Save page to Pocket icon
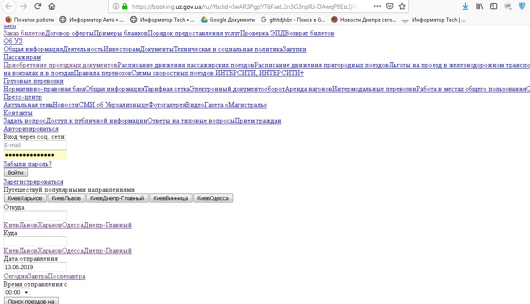This screenshot has width=530, height=304. pyautogui.click(x=390, y=7)
